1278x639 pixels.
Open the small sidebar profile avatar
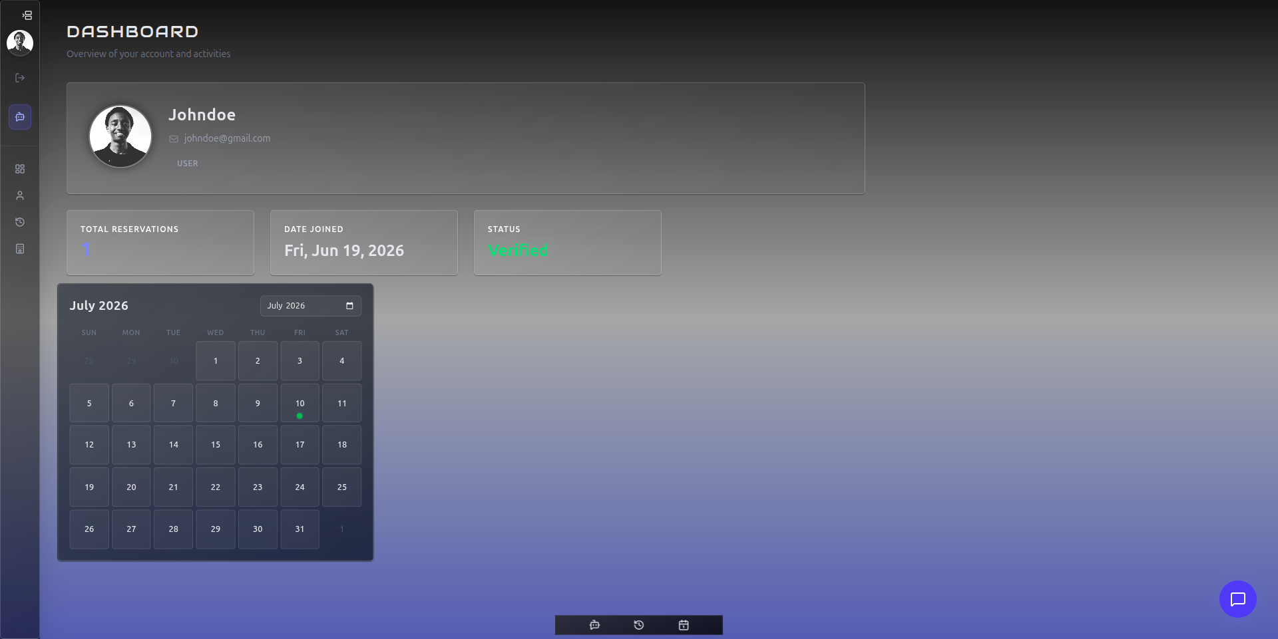click(20, 43)
